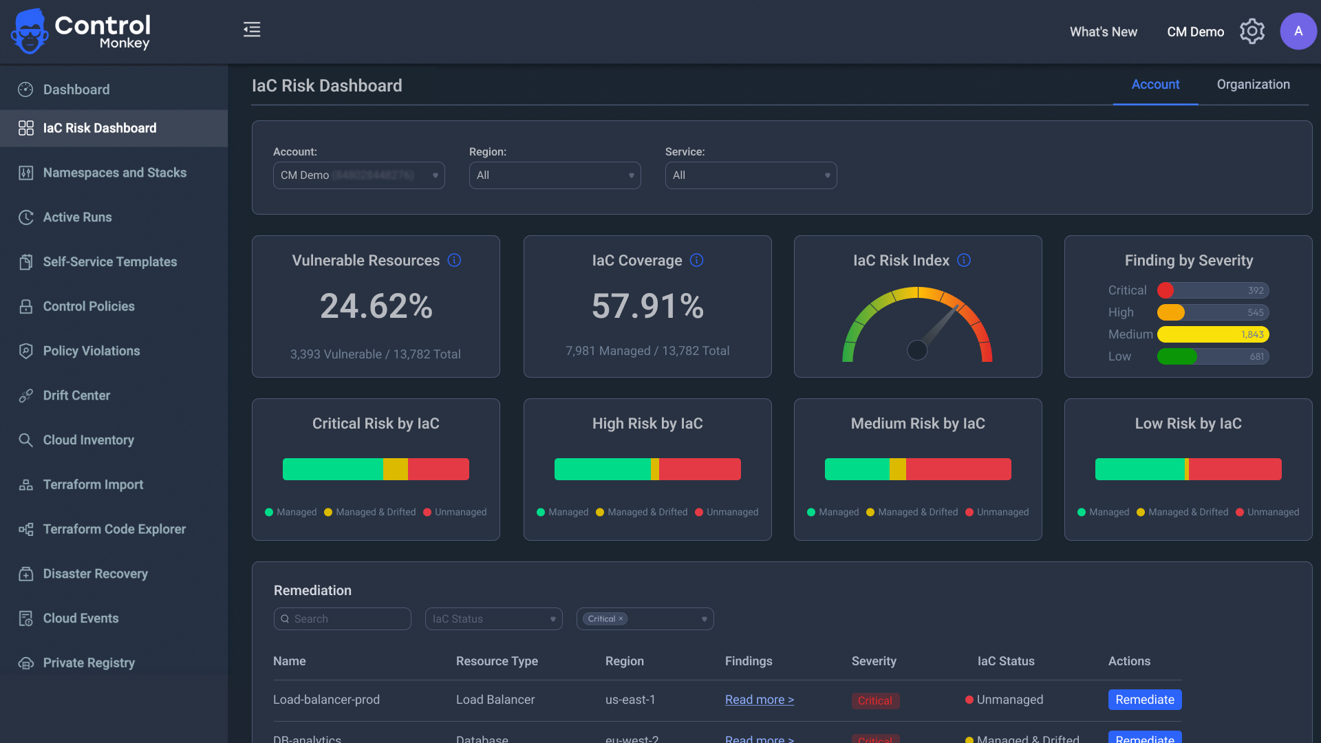Click the Self-Service Templates icon

pyautogui.click(x=25, y=262)
